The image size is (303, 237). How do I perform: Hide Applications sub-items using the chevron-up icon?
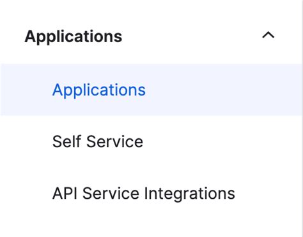pos(268,35)
